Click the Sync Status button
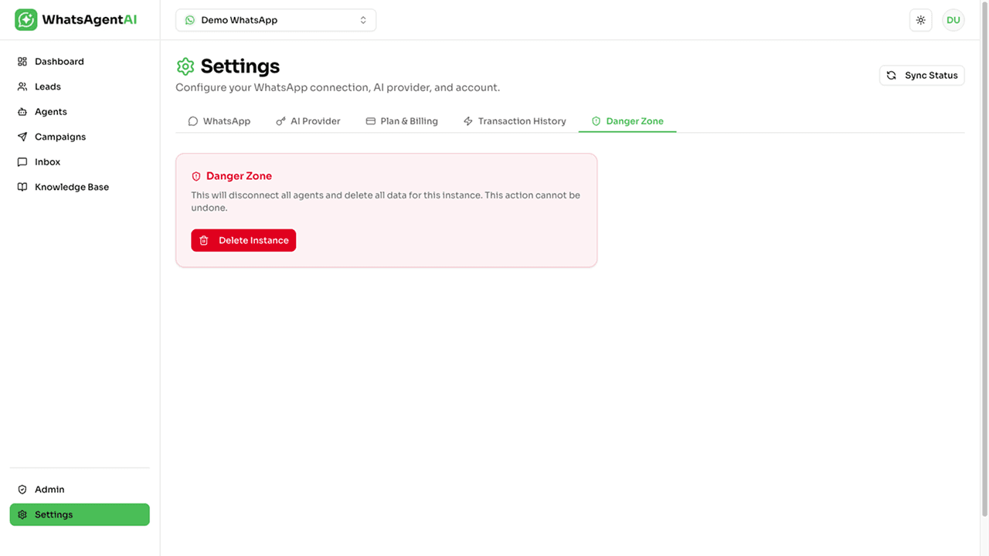Screen dimensions: 989x556 (922, 76)
